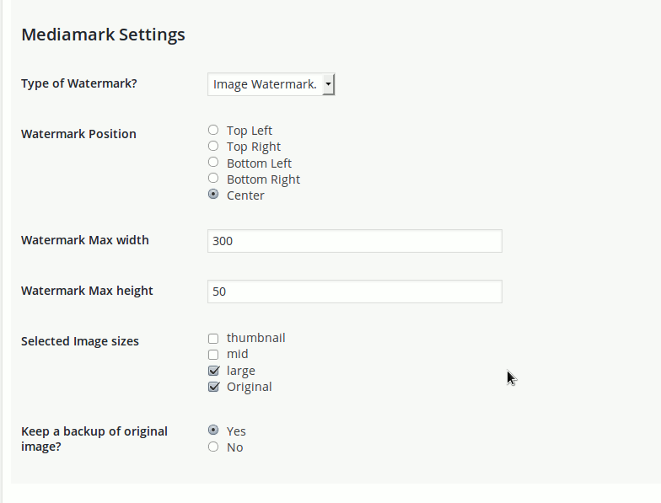Click the Type of Watermark? label
Image resolution: width=661 pixels, height=503 pixels.
click(x=79, y=83)
